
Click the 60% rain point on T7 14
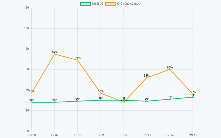170,70
